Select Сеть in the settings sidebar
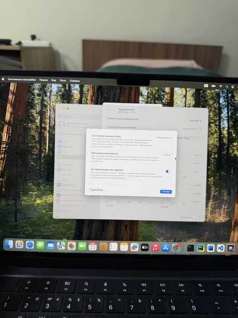Viewport: 238px width, 318px height. [63, 151]
